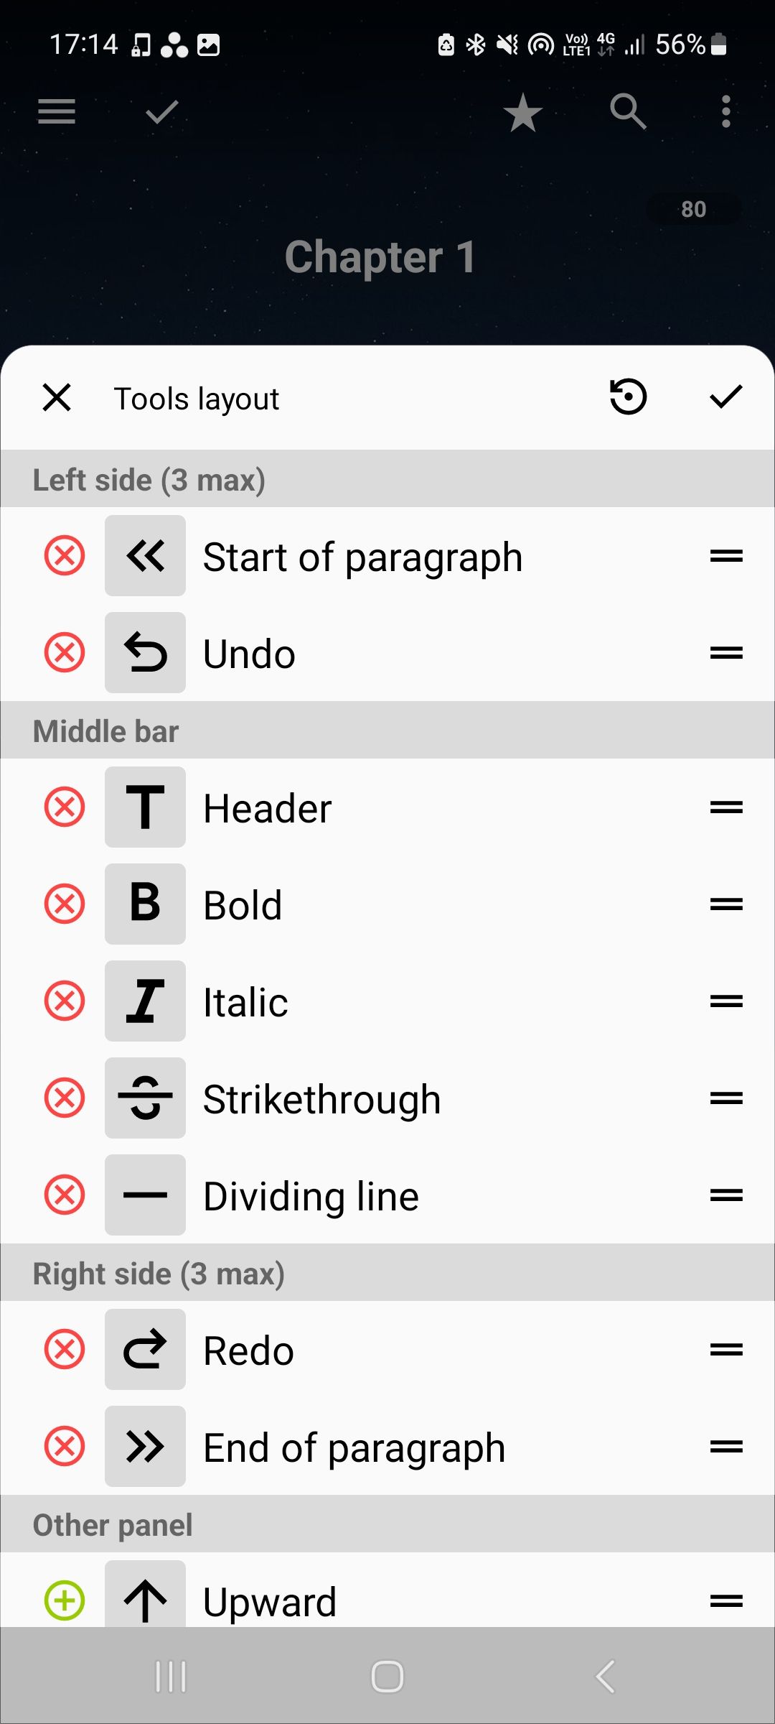
Task: Tap the Dividing line tool icon
Action: coord(145,1195)
